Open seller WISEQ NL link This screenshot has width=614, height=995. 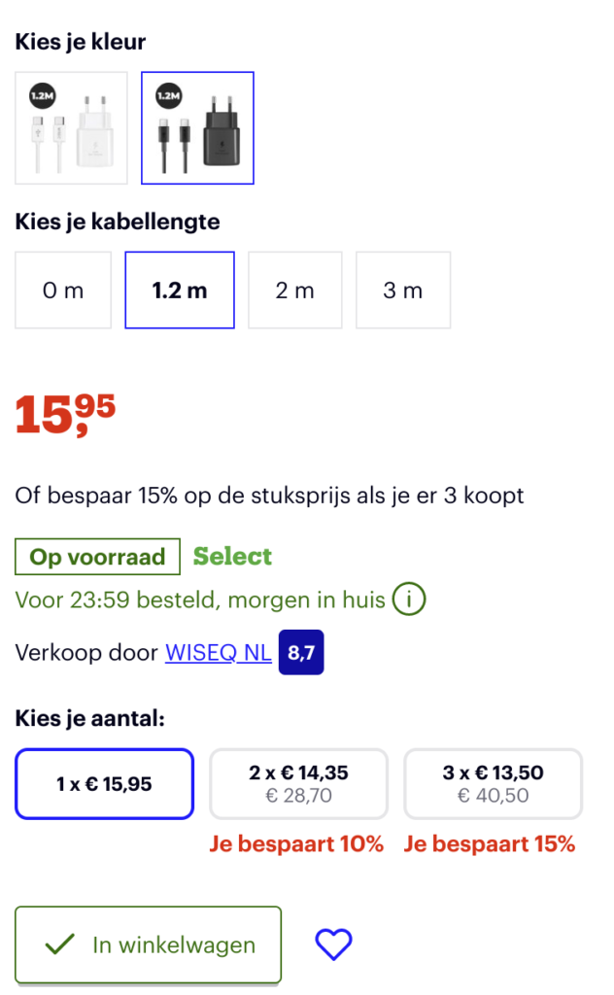[x=219, y=652]
